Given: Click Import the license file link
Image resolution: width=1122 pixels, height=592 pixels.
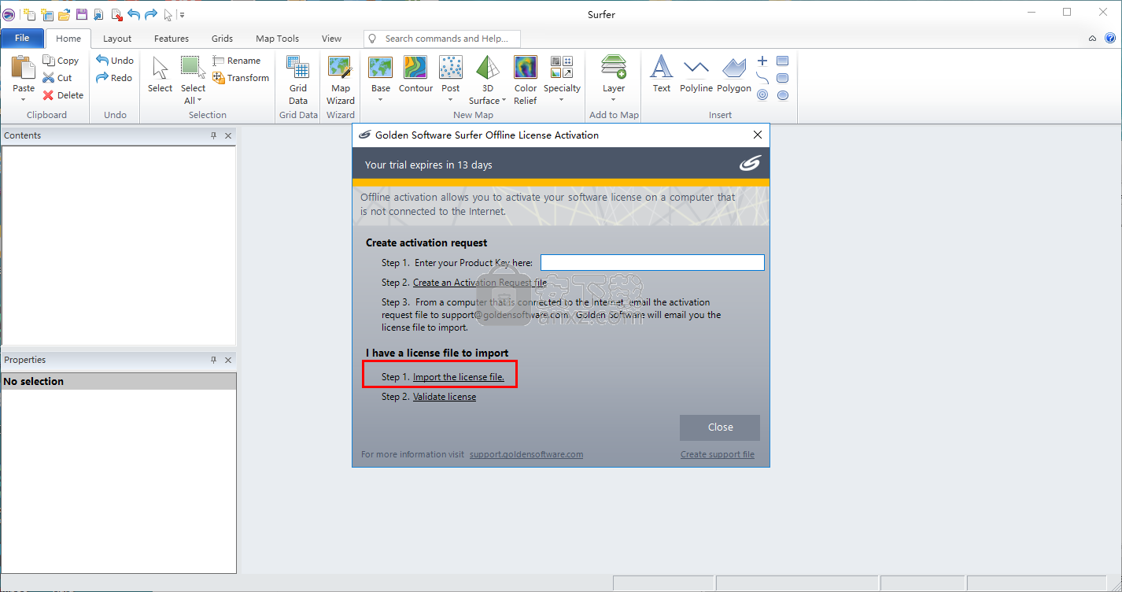Looking at the screenshot, I should click(x=459, y=377).
